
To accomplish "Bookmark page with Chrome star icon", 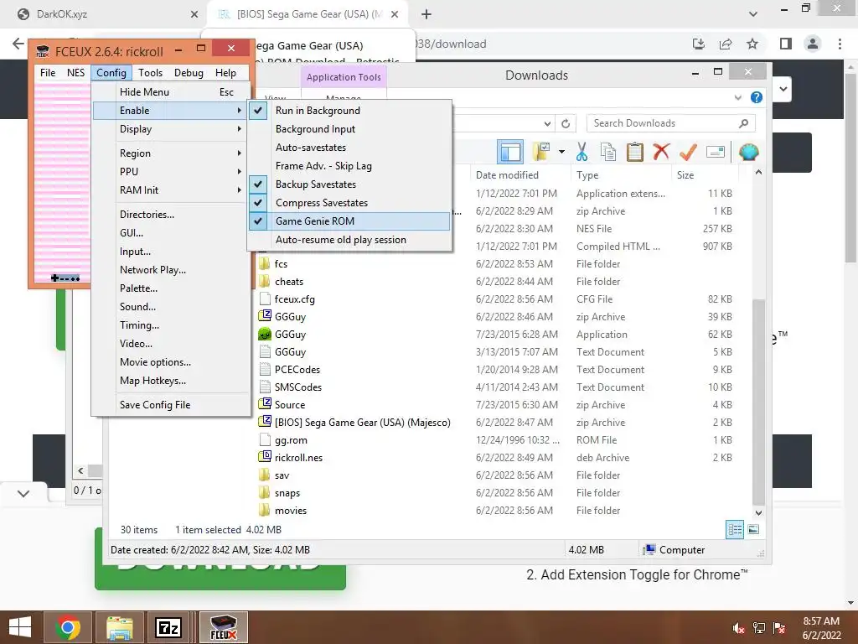I will (x=752, y=44).
